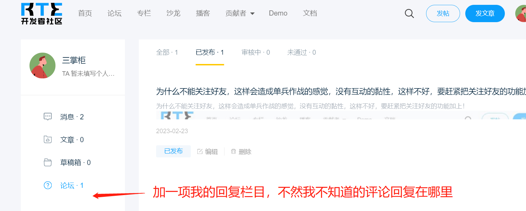
Task: Click the message bubble icon beside 消息
Action: pyautogui.click(x=48, y=117)
